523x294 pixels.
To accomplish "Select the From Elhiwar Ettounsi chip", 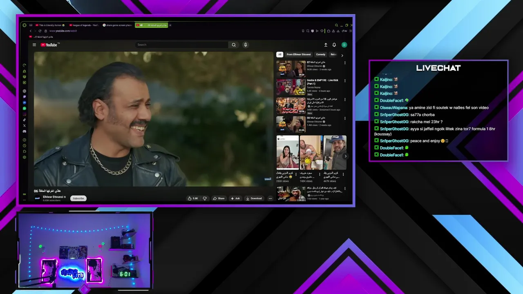I will coord(299,54).
